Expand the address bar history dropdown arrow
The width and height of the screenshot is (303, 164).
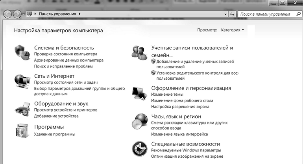pyautogui.click(x=225, y=14)
